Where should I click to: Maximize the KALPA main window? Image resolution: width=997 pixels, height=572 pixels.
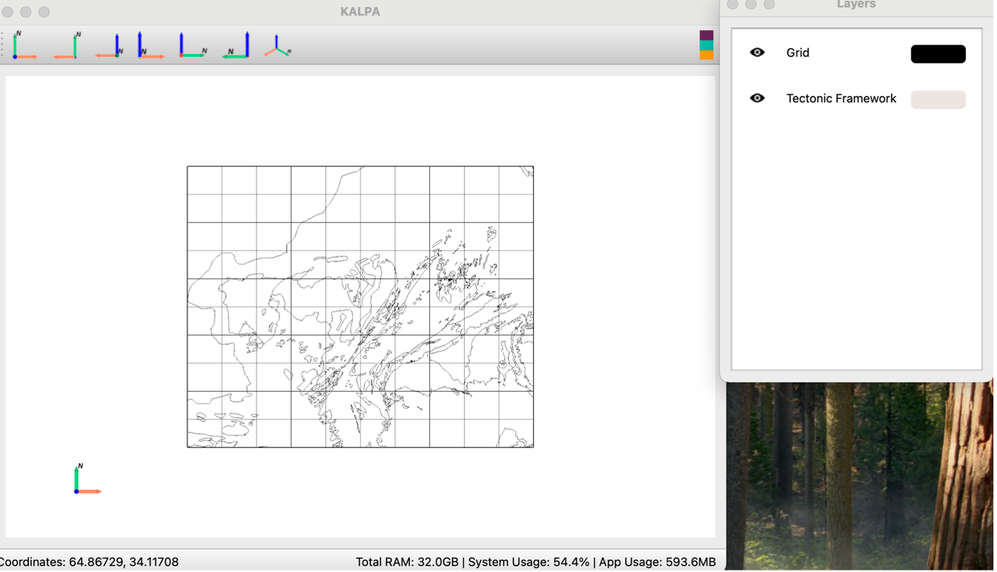click(45, 12)
